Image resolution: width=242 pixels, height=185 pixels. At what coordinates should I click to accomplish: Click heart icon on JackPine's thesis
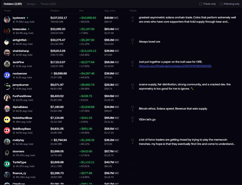click(x=132, y=62)
